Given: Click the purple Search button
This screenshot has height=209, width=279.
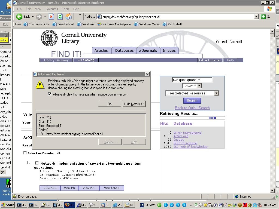Looking at the screenshot, I should tap(192, 101).
